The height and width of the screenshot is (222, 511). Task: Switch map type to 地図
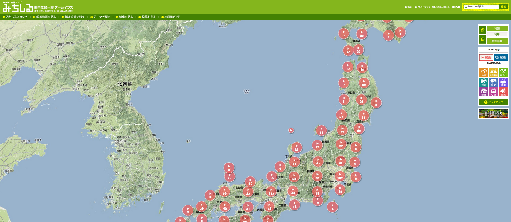coord(497,29)
